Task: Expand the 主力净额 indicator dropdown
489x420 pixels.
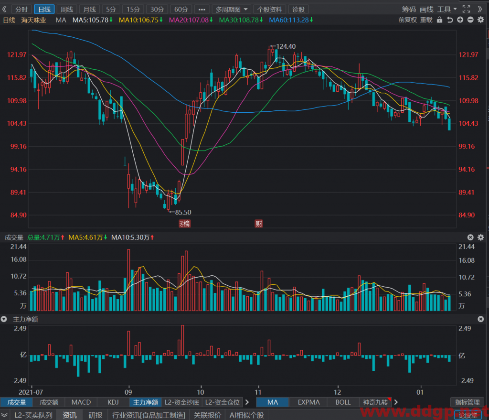Action: 4,319
